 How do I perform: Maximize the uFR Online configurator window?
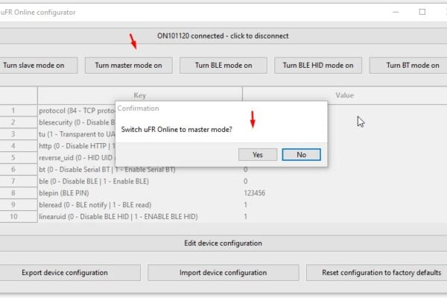click(422, 12)
